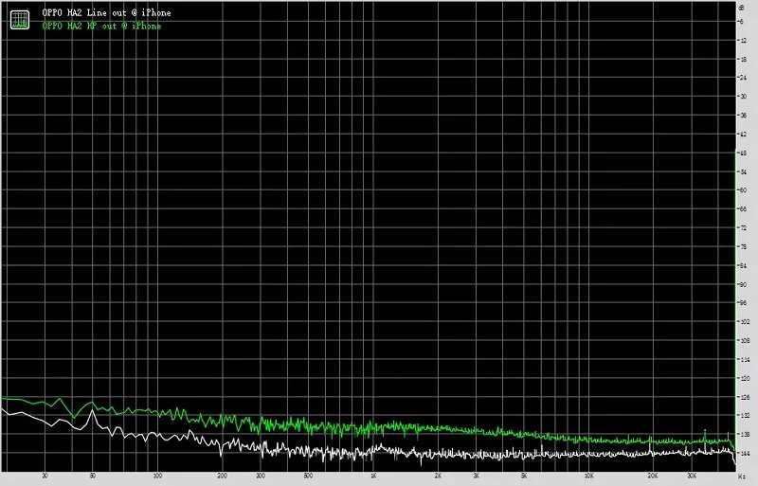Click the -120 dB scale label
This screenshot has width=758, height=486.
tap(744, 378)
